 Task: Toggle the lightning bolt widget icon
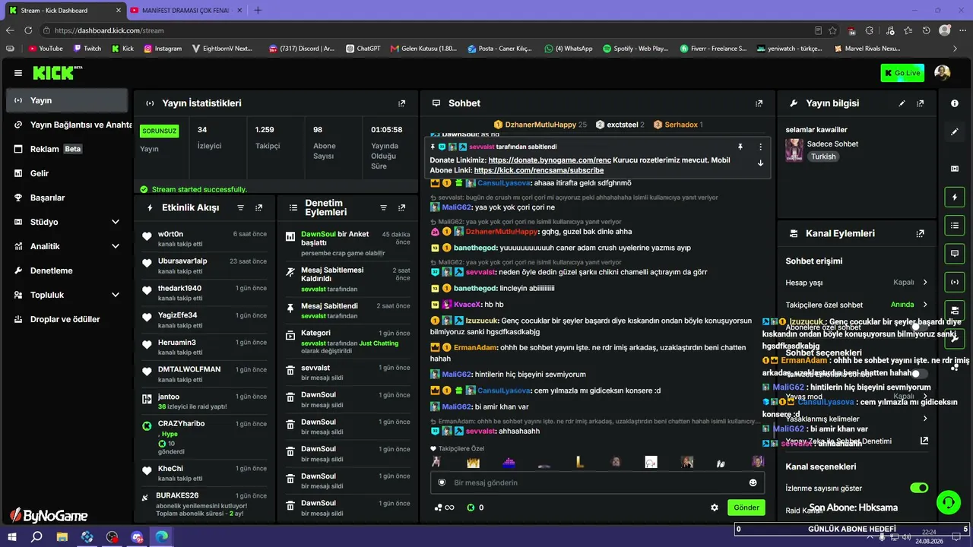coord(955,198)
